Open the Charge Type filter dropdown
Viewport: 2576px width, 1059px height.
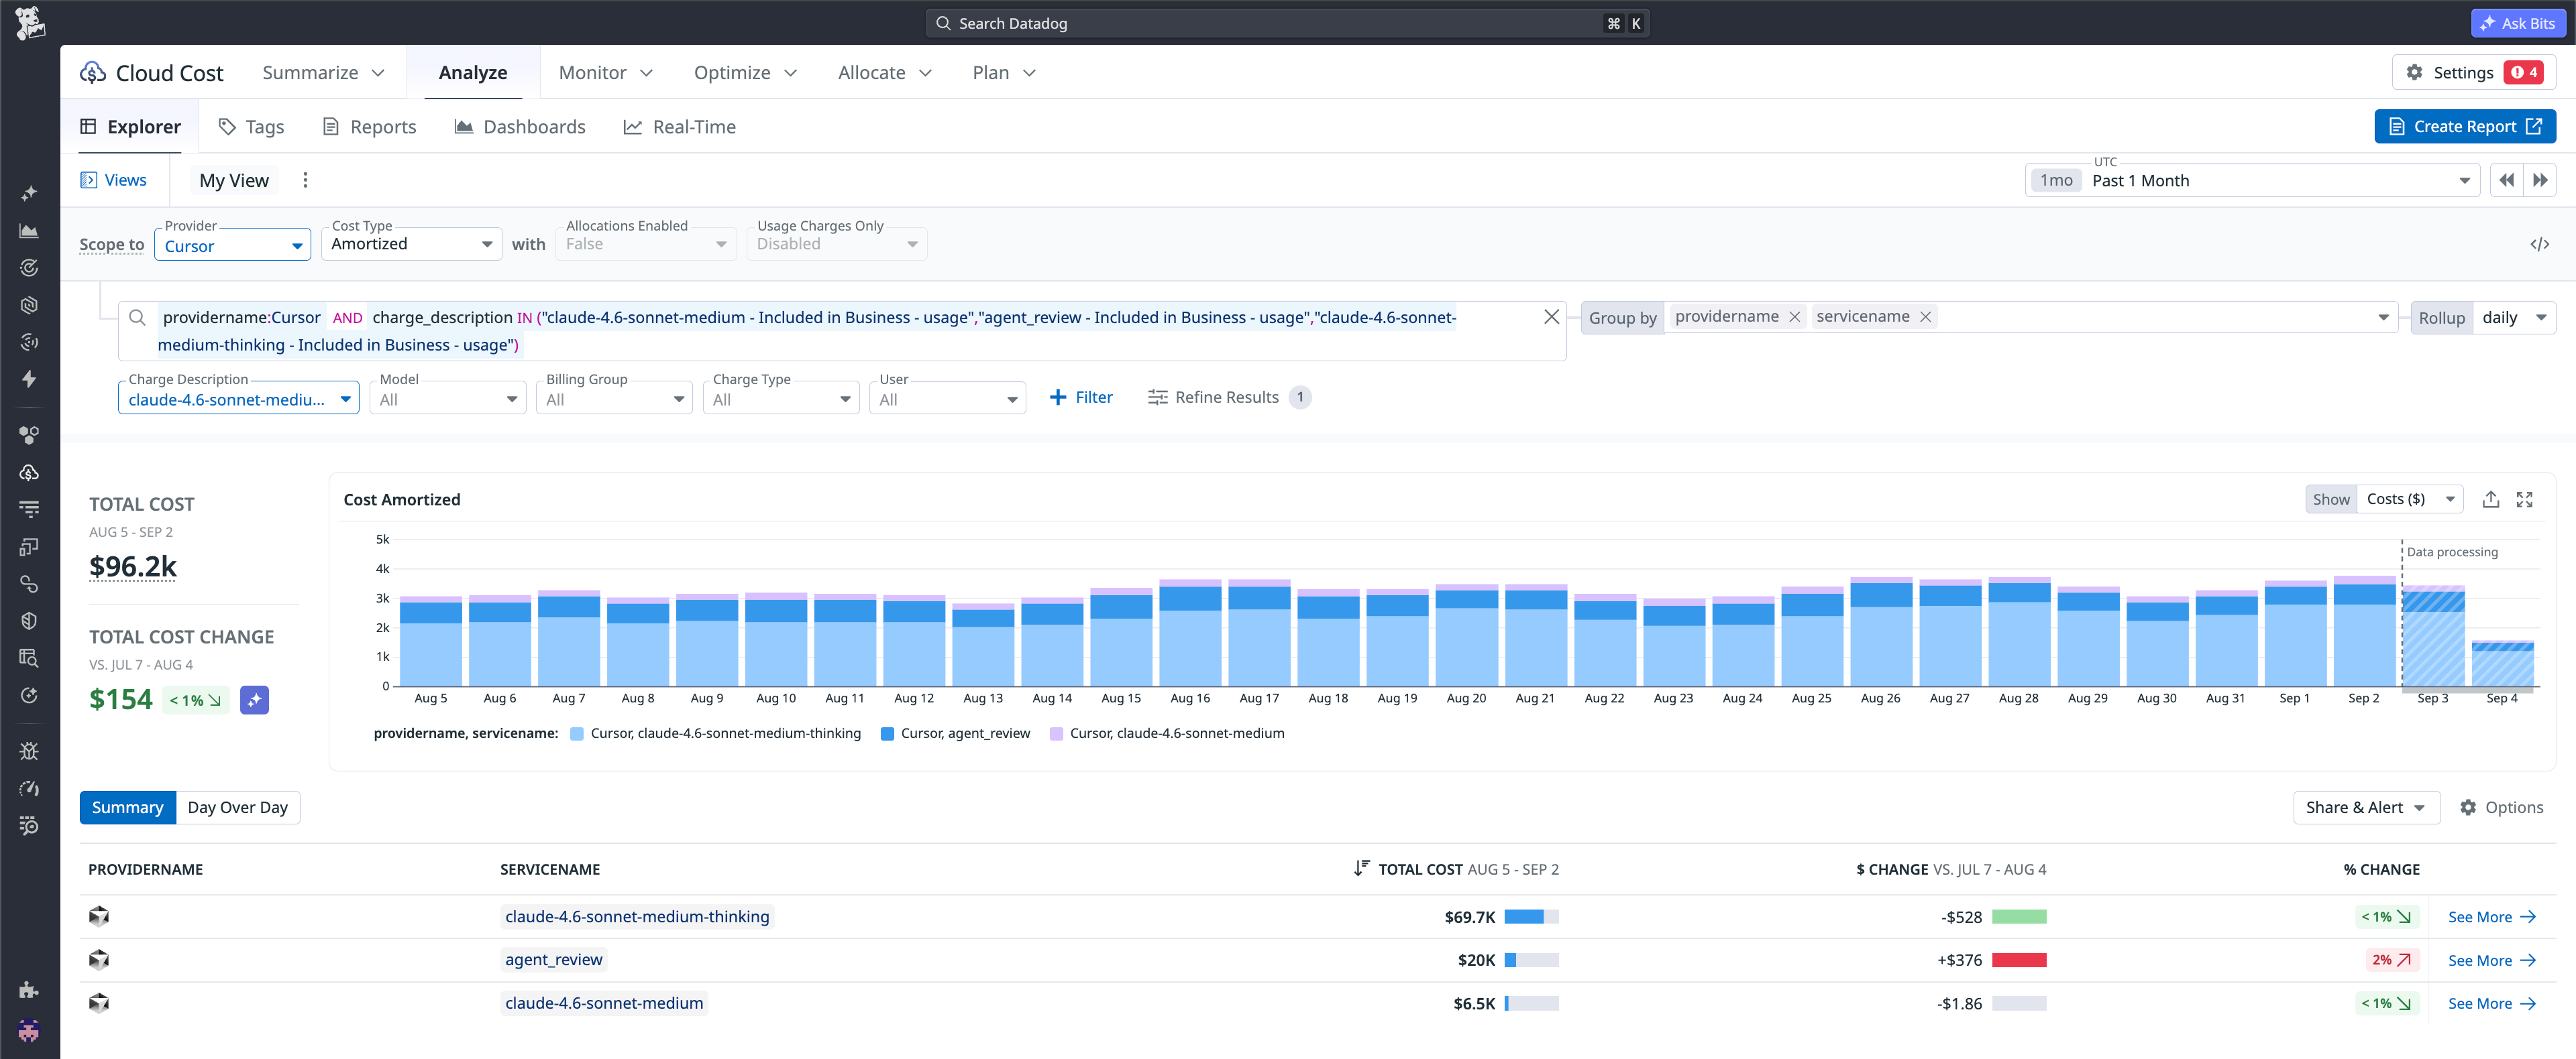[x=781, y=399]
